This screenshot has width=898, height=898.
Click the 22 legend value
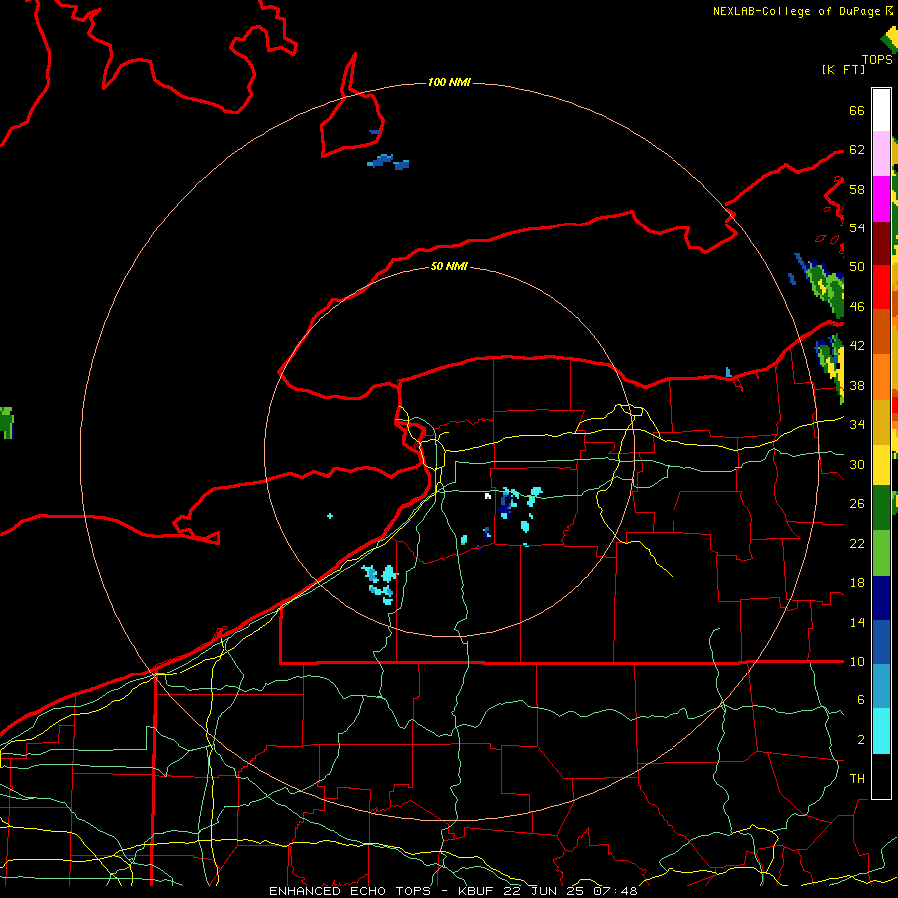coord(857,544)
